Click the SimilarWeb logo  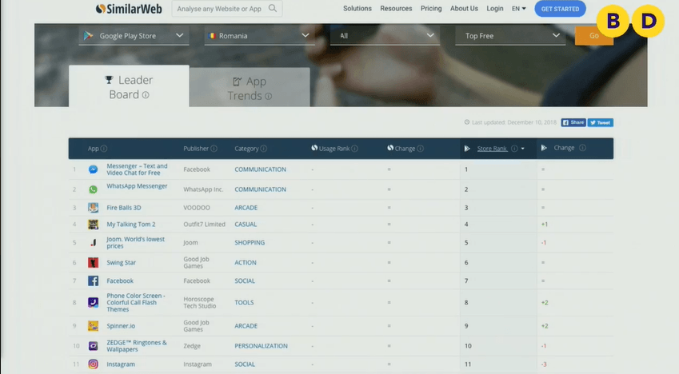[x=129, y=9]
